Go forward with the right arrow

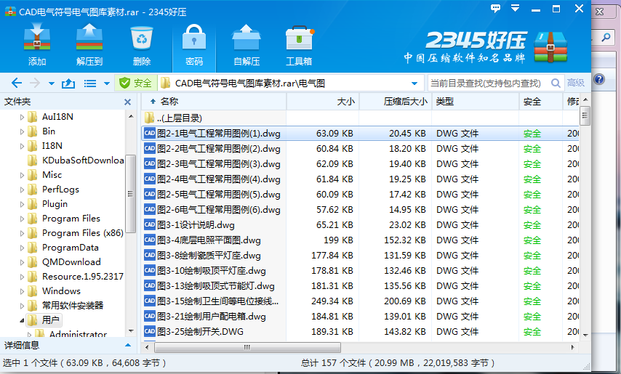(x=35, y=83)
